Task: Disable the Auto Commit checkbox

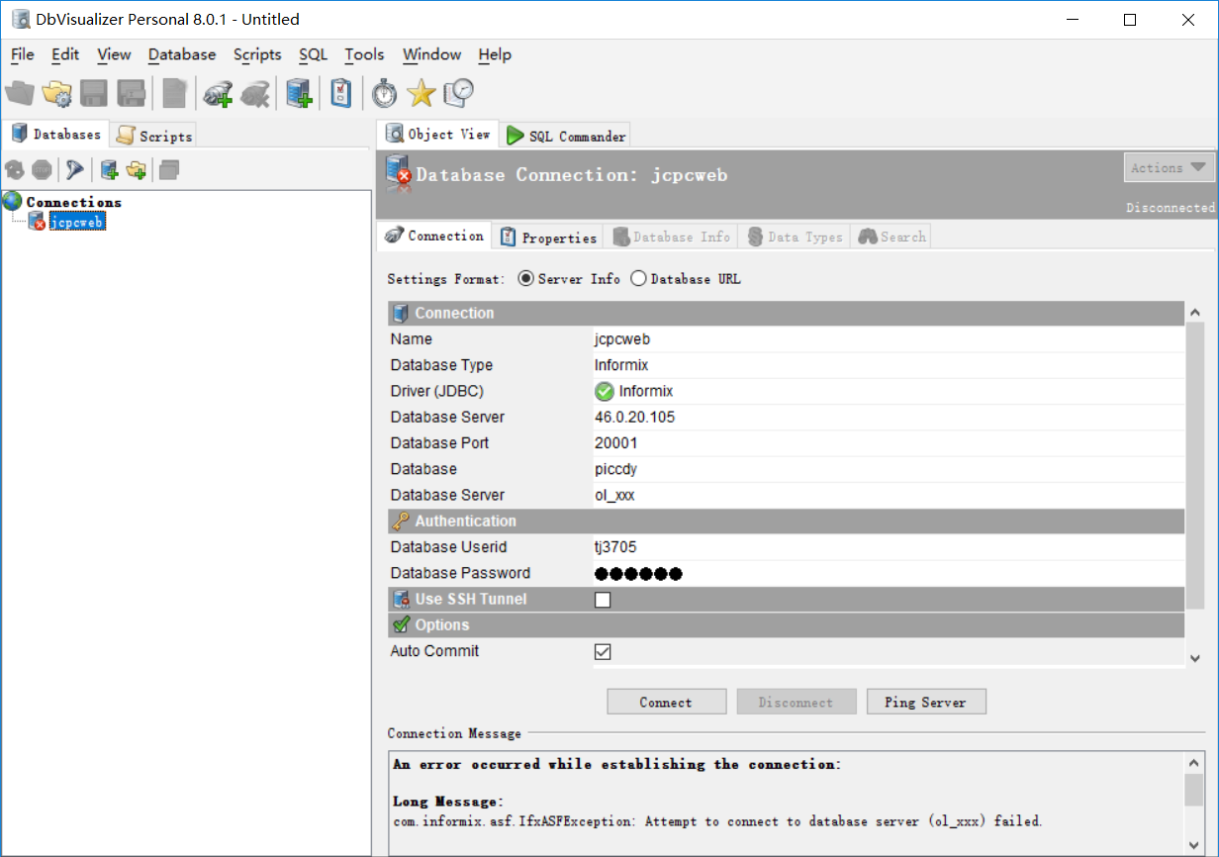Action: [604, 651]
